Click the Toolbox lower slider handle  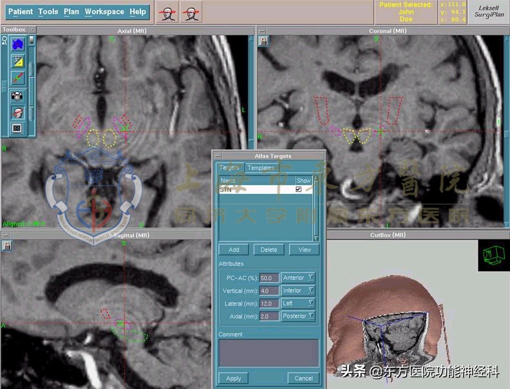pos(32,113)
